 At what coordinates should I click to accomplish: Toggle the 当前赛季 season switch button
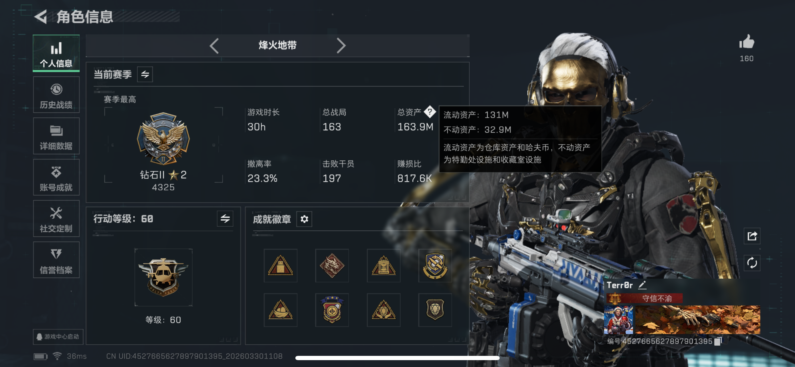(145, 74)
